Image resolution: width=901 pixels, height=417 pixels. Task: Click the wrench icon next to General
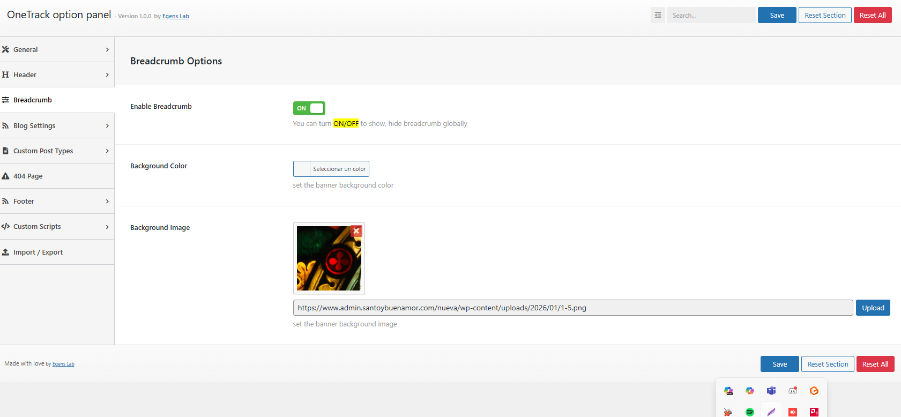point(6,49)
